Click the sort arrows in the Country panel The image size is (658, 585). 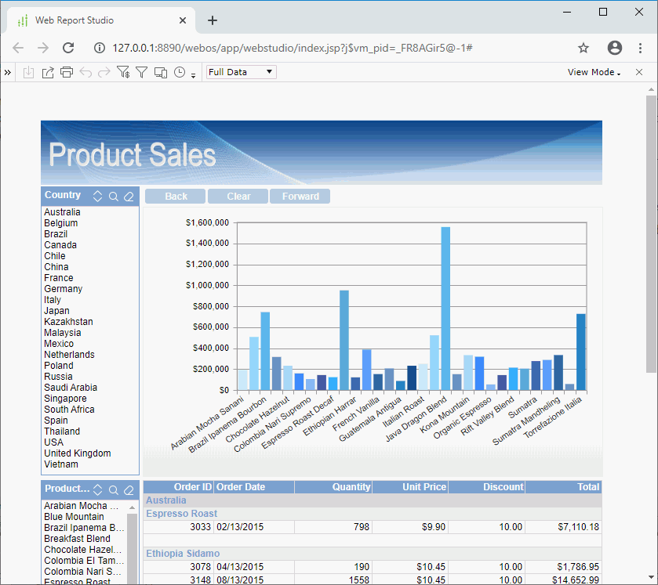(x=97, y=196)
